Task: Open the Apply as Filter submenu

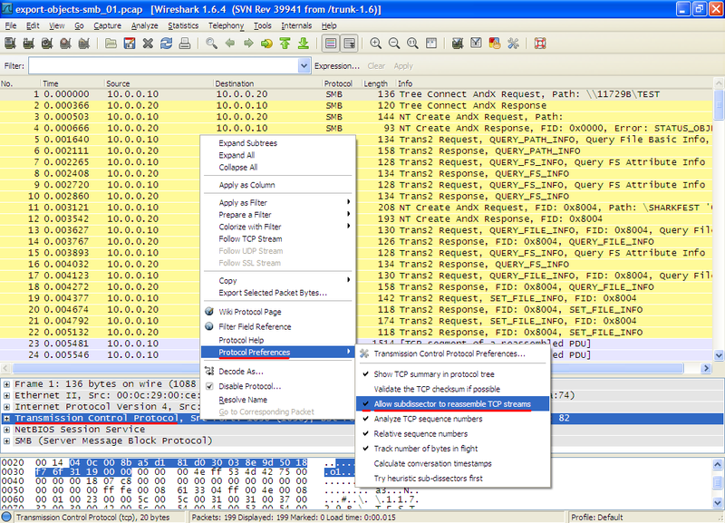Action: pyautogui.click(x=278, y=202)
